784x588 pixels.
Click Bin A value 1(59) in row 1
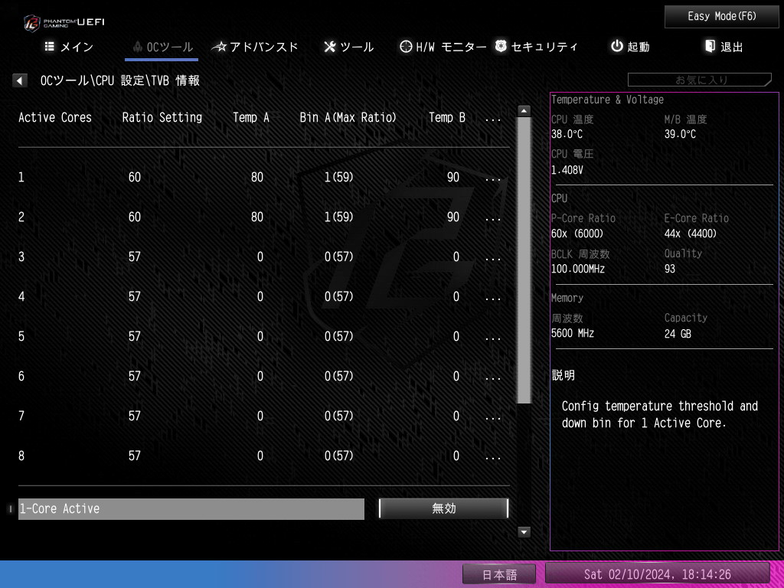338,177
